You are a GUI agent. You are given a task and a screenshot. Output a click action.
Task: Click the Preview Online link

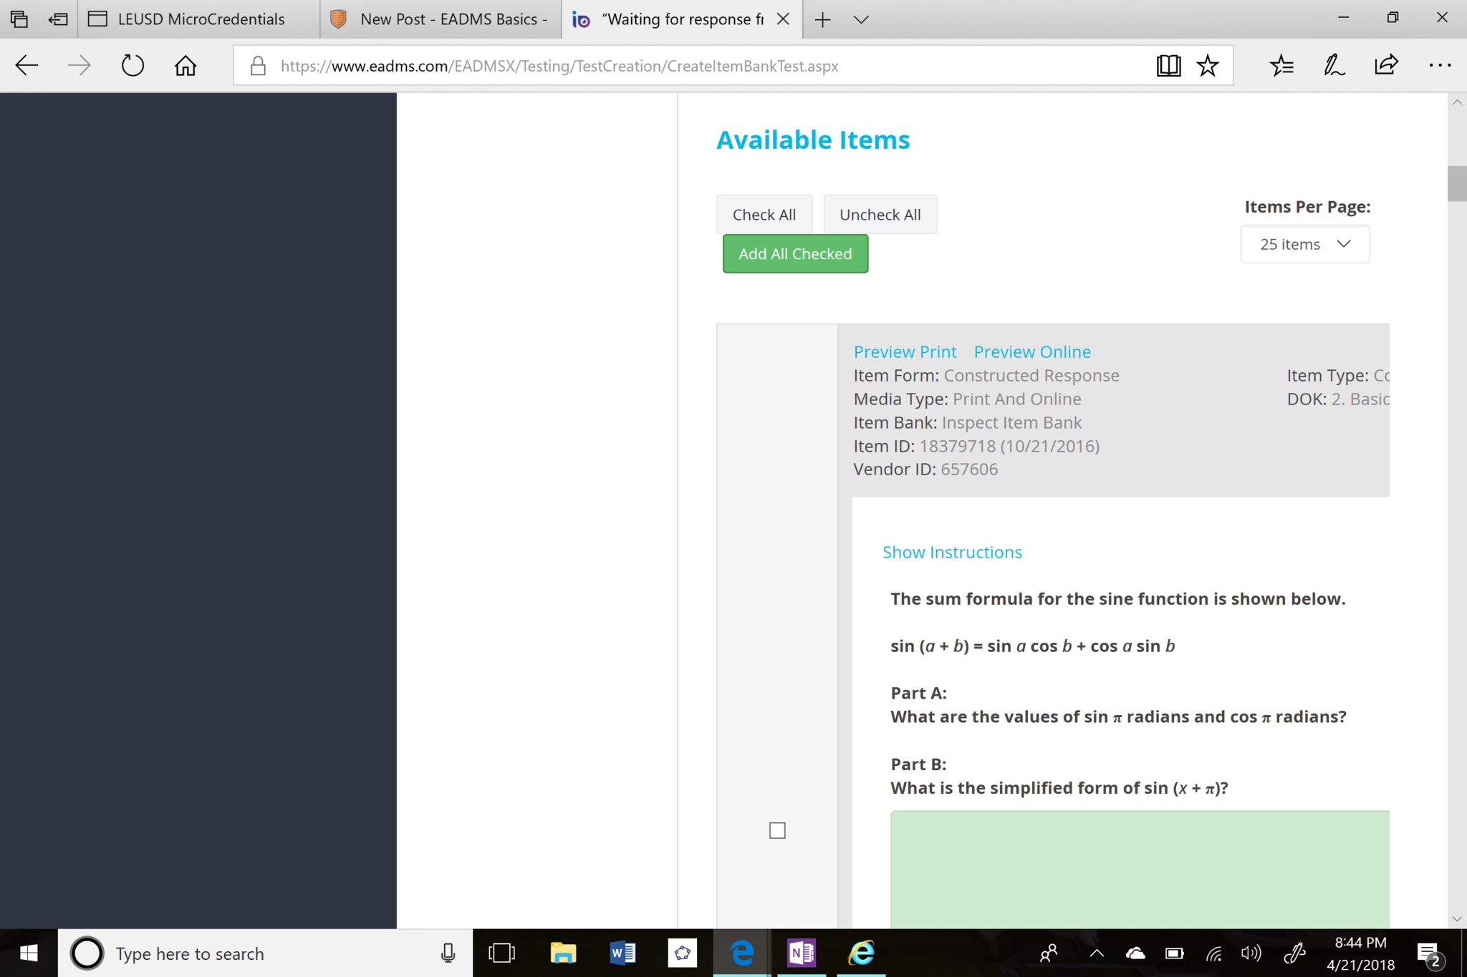(1032, 351)
